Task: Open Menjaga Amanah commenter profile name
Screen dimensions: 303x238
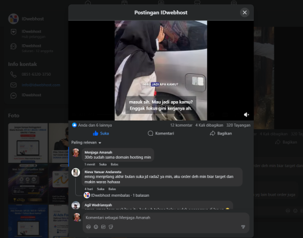Action: click(98, 153)
